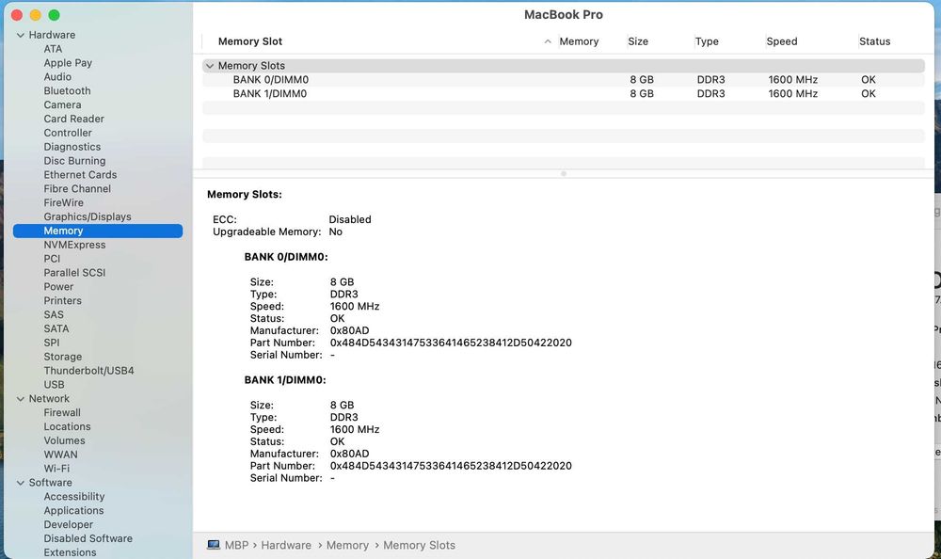Select FireWire in the sidebar
941x559 pixels.
[64, 202]
